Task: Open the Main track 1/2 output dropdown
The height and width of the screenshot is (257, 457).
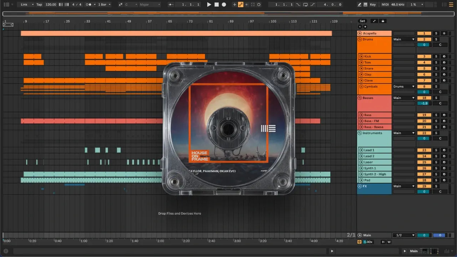Action: point(404,235)
